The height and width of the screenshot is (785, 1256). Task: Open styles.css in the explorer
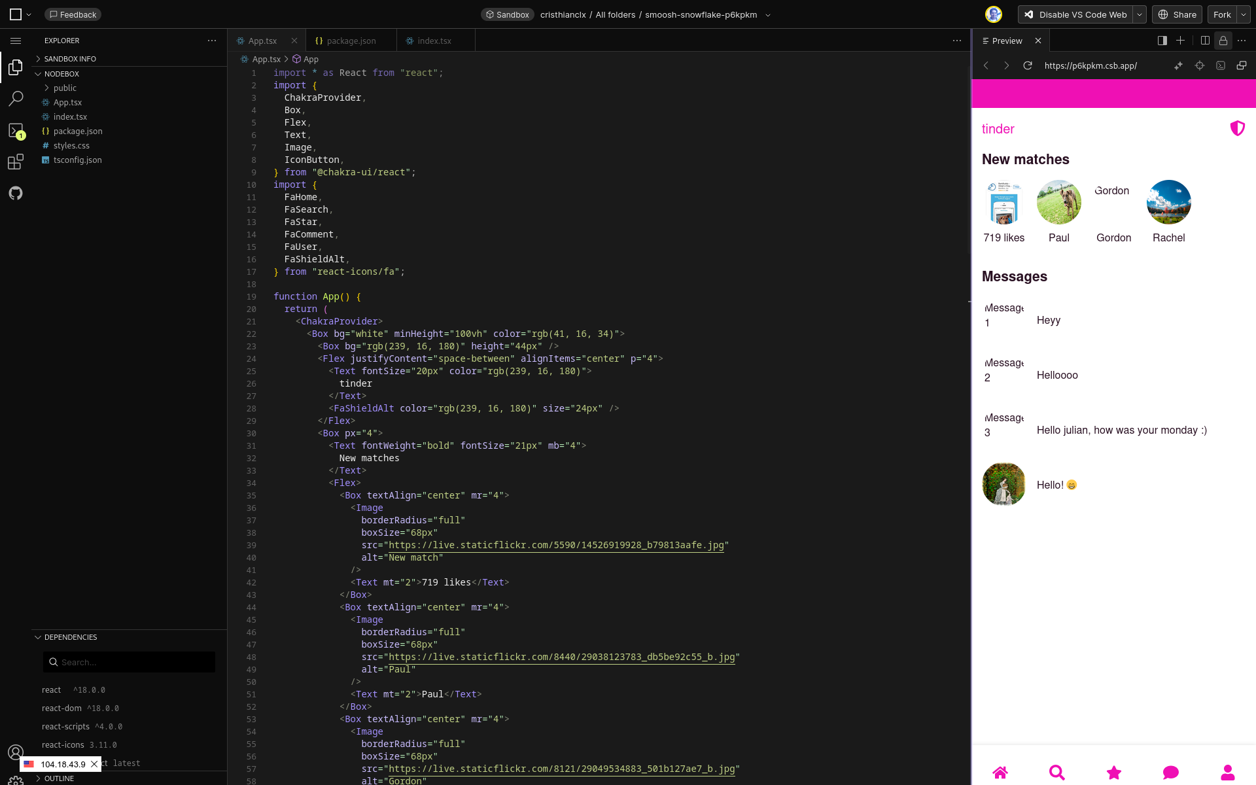(x=71, y=145)
